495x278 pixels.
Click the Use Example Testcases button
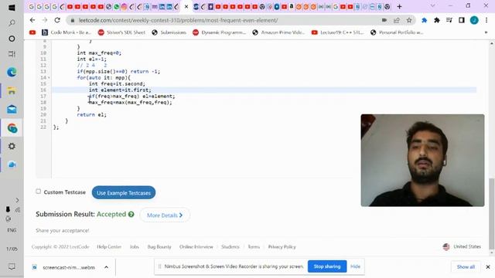click(124, 193)
